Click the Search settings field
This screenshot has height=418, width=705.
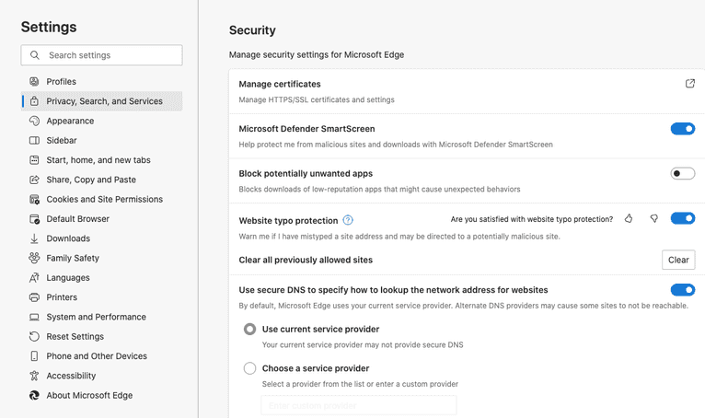110,55
